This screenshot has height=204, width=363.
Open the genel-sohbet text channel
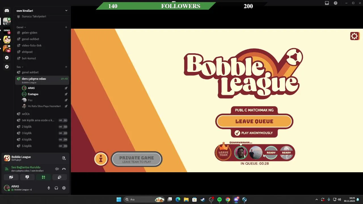click(42, 39)
